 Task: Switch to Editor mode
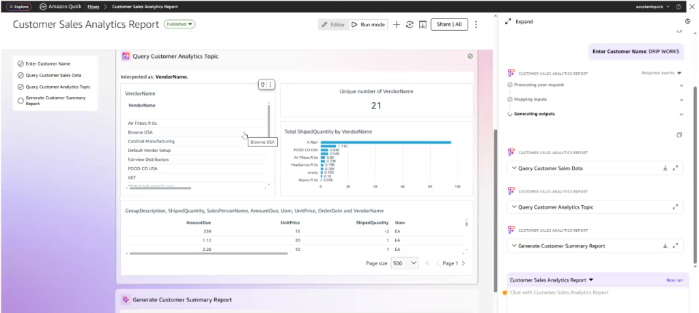pyautogui.click(x=333, y=25)
